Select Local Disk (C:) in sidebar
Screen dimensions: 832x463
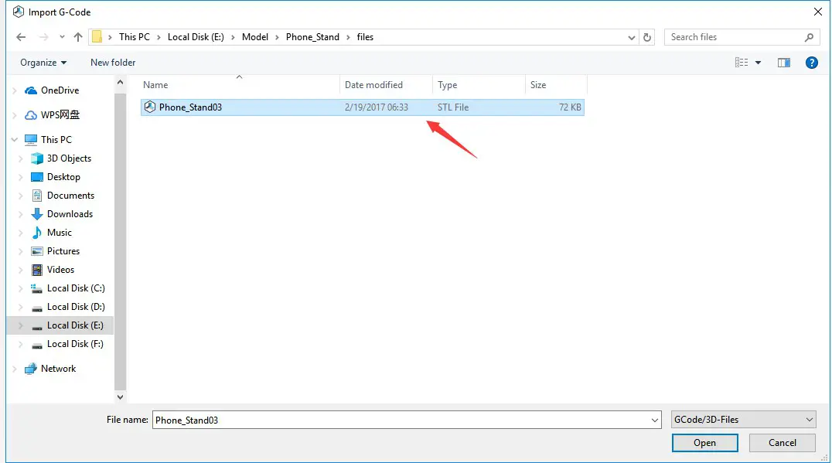(75, 288)
